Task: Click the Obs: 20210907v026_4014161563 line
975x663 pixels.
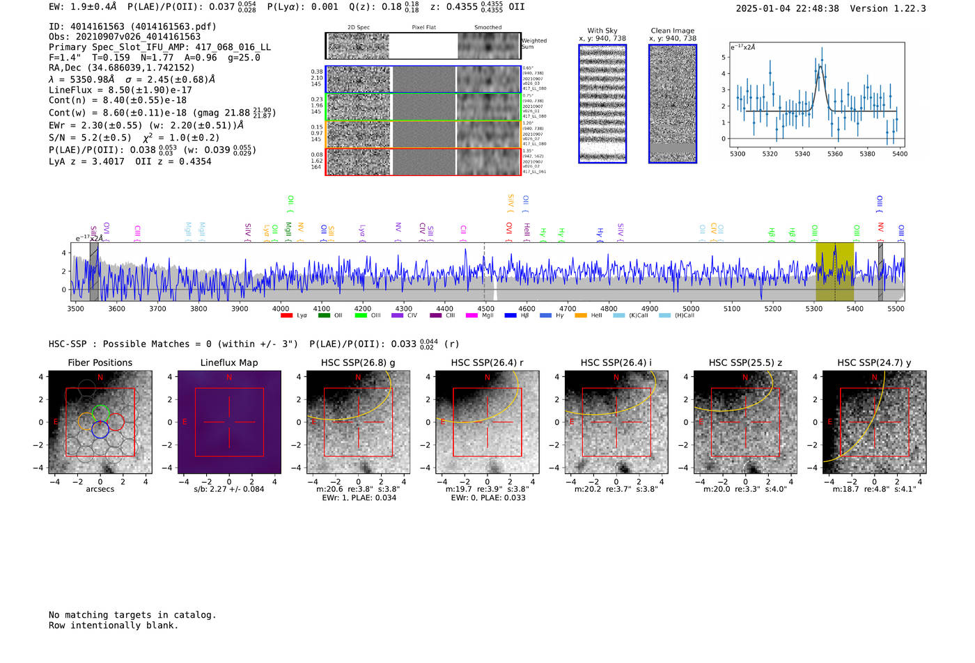Action: pos(125,37)
